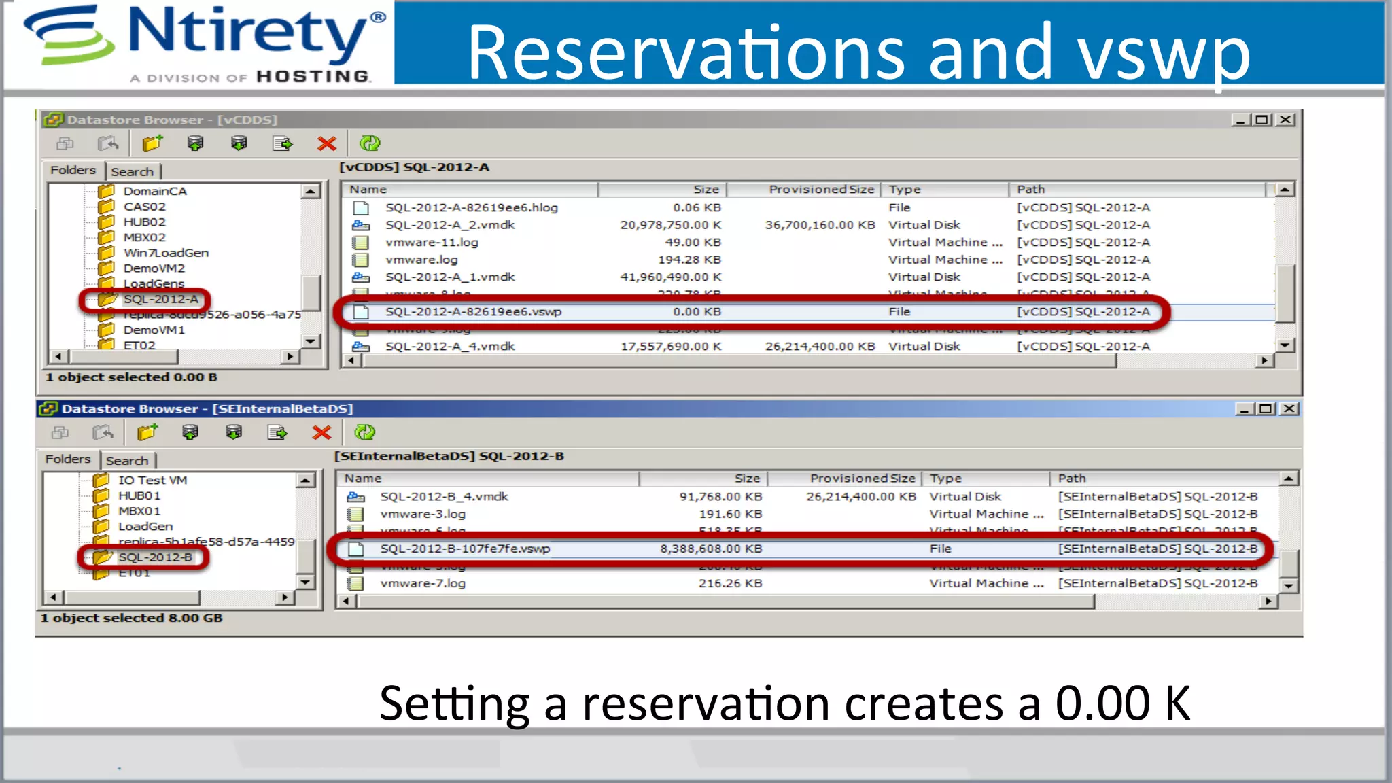Click up-one-level icon in SEInternalBetaDS toolbar
Viewport: 1392px width, 783px height.
point(103,432)
